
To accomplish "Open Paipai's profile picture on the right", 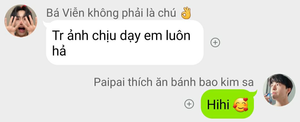I will point(279,90).
